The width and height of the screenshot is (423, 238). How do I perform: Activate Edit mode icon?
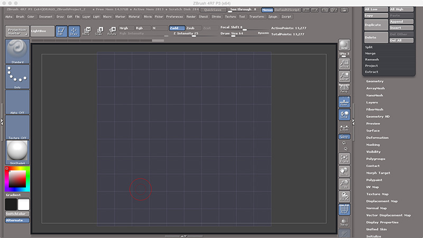click(x=61, y=31)
